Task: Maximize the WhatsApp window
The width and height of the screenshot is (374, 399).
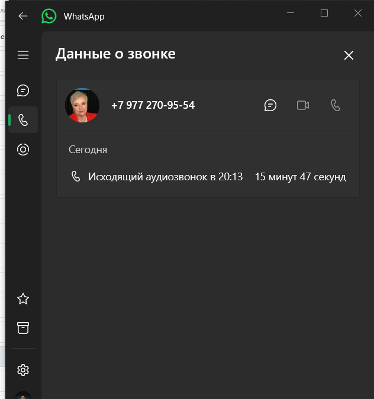Action: (x=324, y=13)
